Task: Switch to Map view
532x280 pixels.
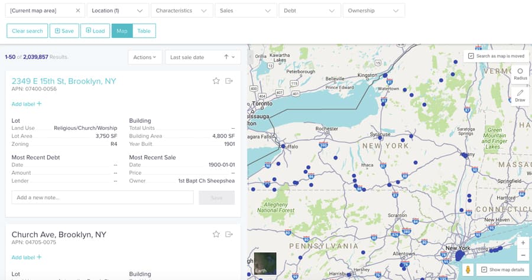Action: pos(122,31)
